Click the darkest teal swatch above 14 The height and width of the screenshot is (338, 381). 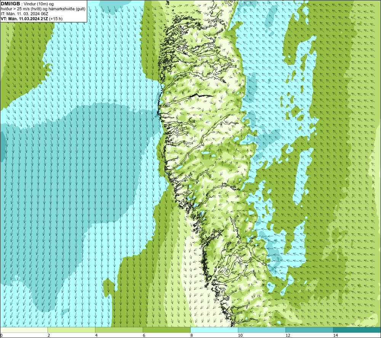click(x=357, y=330)
